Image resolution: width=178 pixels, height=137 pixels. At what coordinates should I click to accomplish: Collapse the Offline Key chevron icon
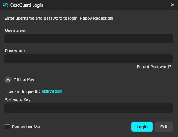[x=8, y=80]
